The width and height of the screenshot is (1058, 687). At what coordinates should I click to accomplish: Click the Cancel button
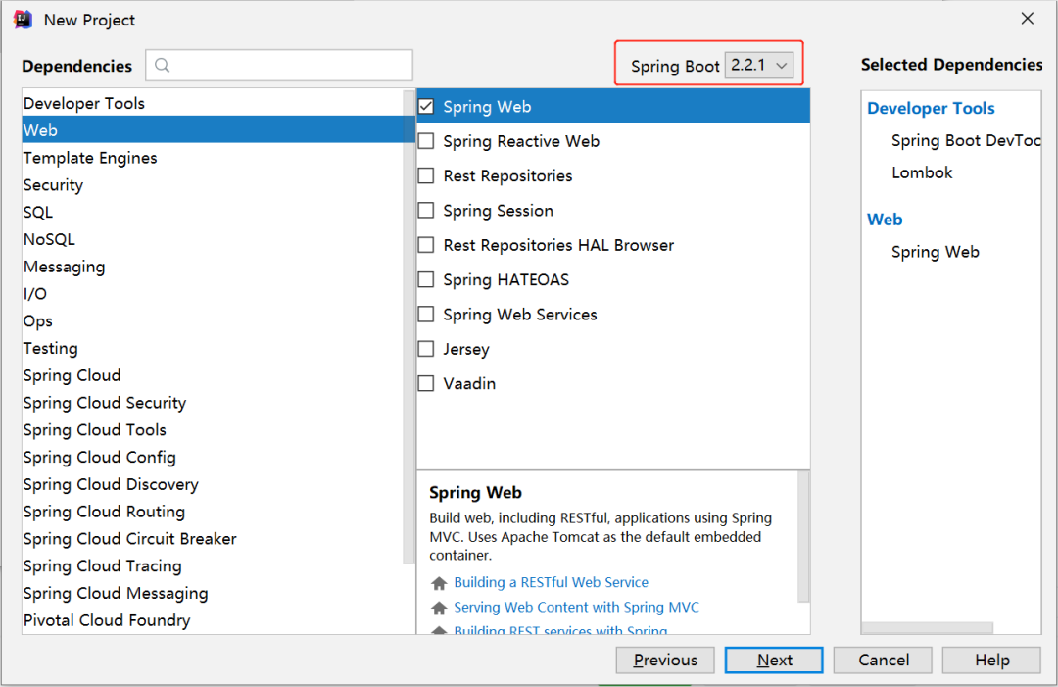(883, 660)
